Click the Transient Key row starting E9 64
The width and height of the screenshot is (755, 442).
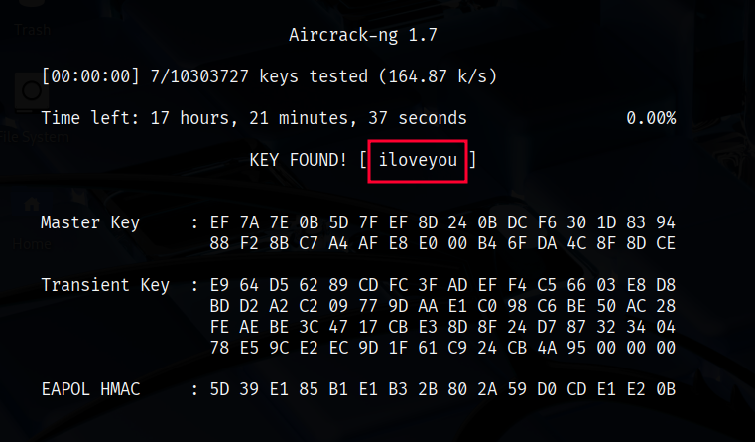click(x=442, y=286)
